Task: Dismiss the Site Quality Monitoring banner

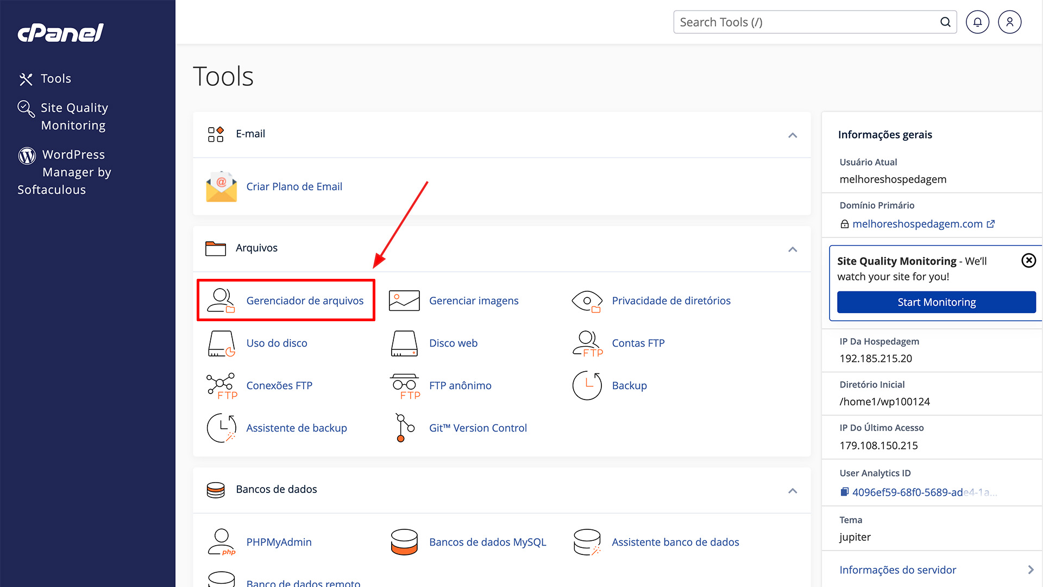Action: point(1028,261)
